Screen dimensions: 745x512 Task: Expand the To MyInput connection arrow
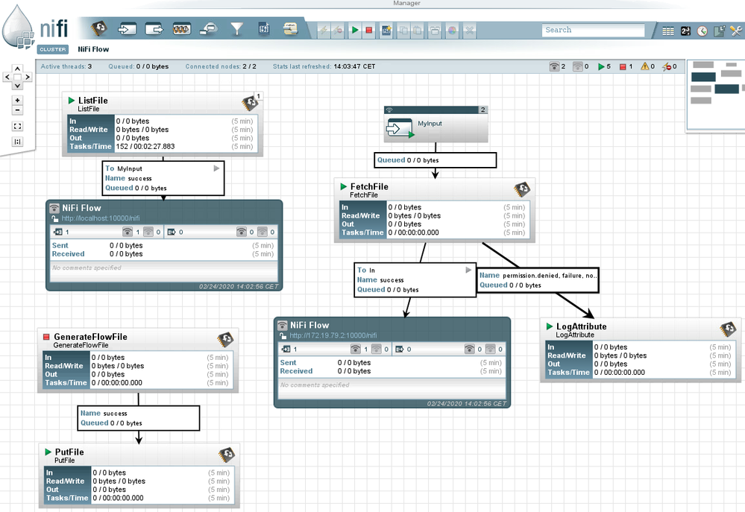point(217,168)
